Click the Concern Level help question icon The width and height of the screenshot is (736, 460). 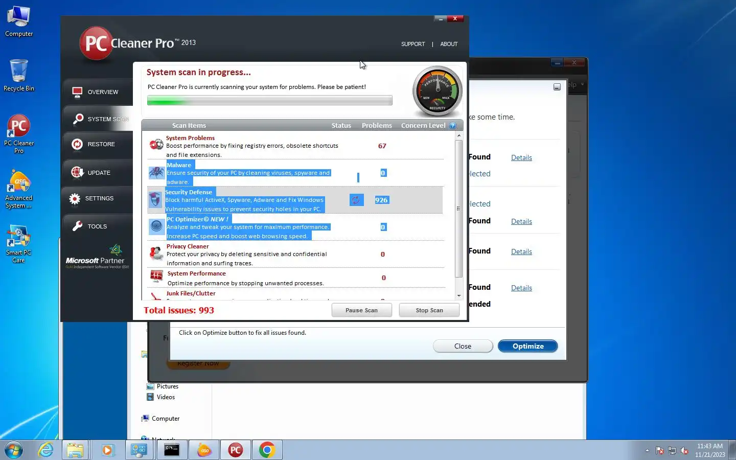(x=453, y=126)
